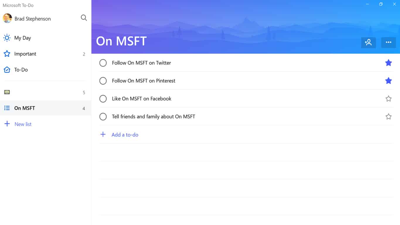Select the Important star icon in sidebar
The width and height of the screenshot is (400, 225).
tap(7, 54)
